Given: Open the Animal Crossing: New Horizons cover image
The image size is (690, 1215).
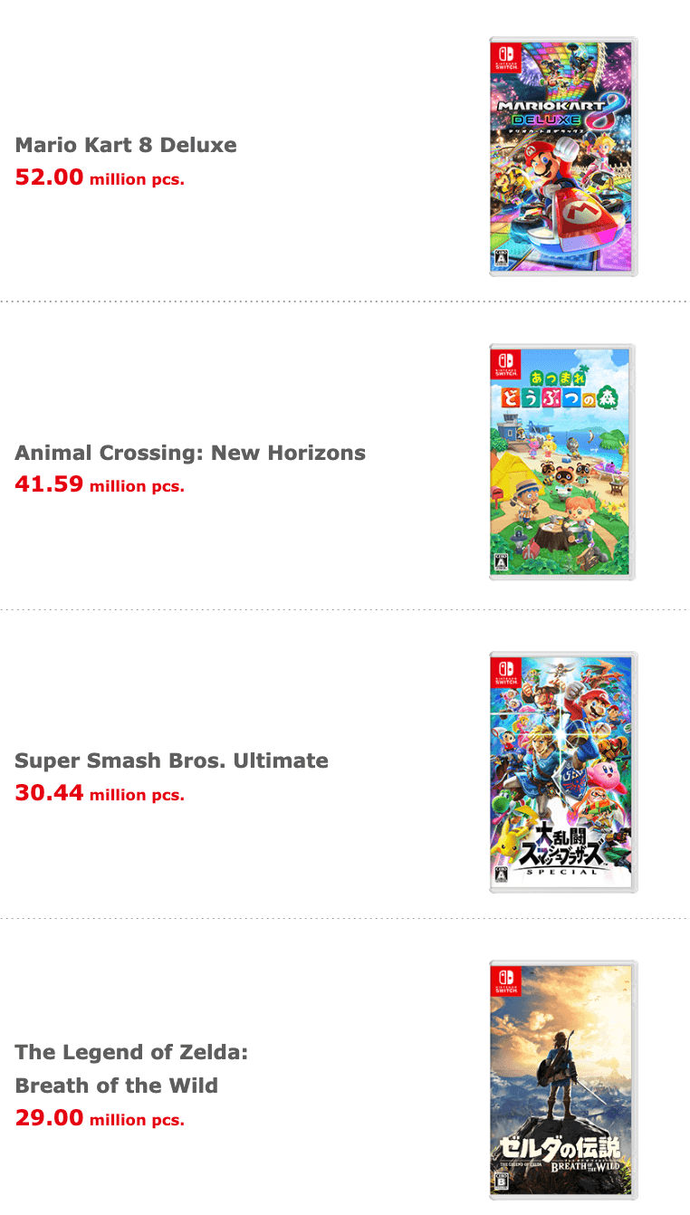Looking at the screenshot, I should (562, 462).
